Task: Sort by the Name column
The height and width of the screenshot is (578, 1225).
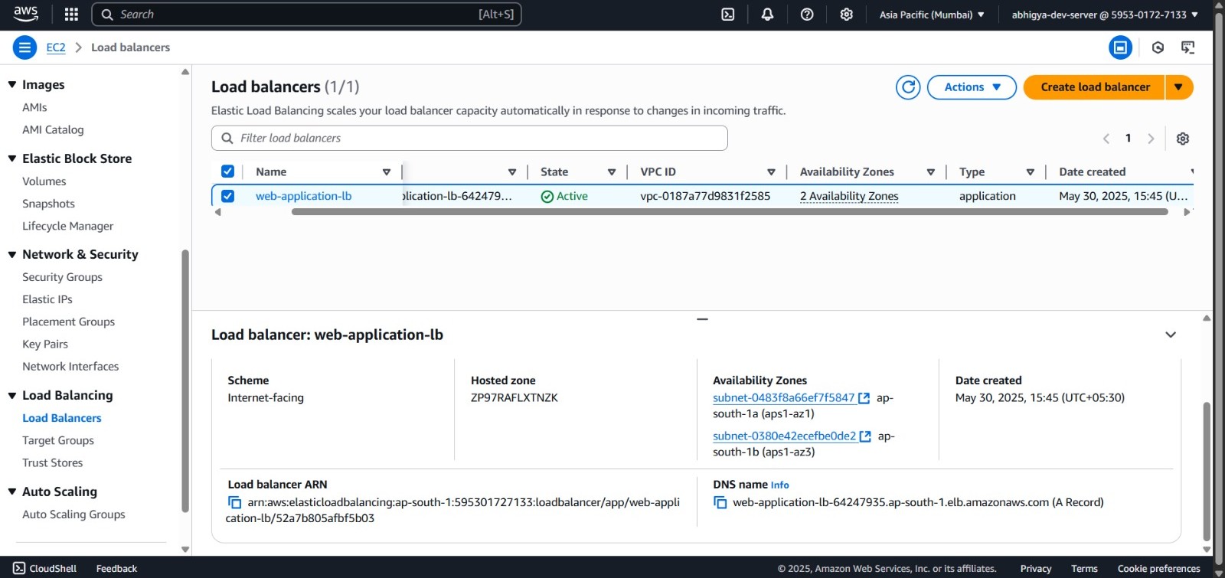Action: click(387, 172)
